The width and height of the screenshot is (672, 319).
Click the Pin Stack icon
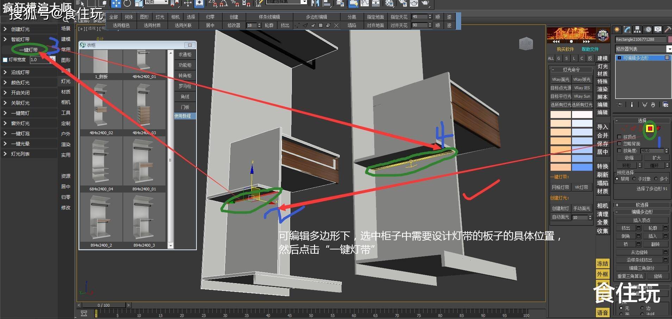coord(620,105)
